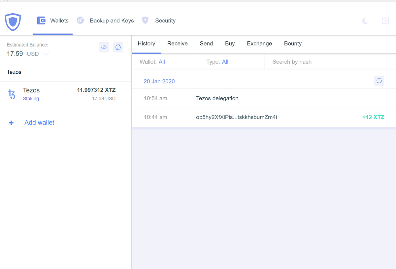This screenshot has width=396, height=269.
Task: Click the 17.59 USD value under Tezos
Action: point(104,99)
